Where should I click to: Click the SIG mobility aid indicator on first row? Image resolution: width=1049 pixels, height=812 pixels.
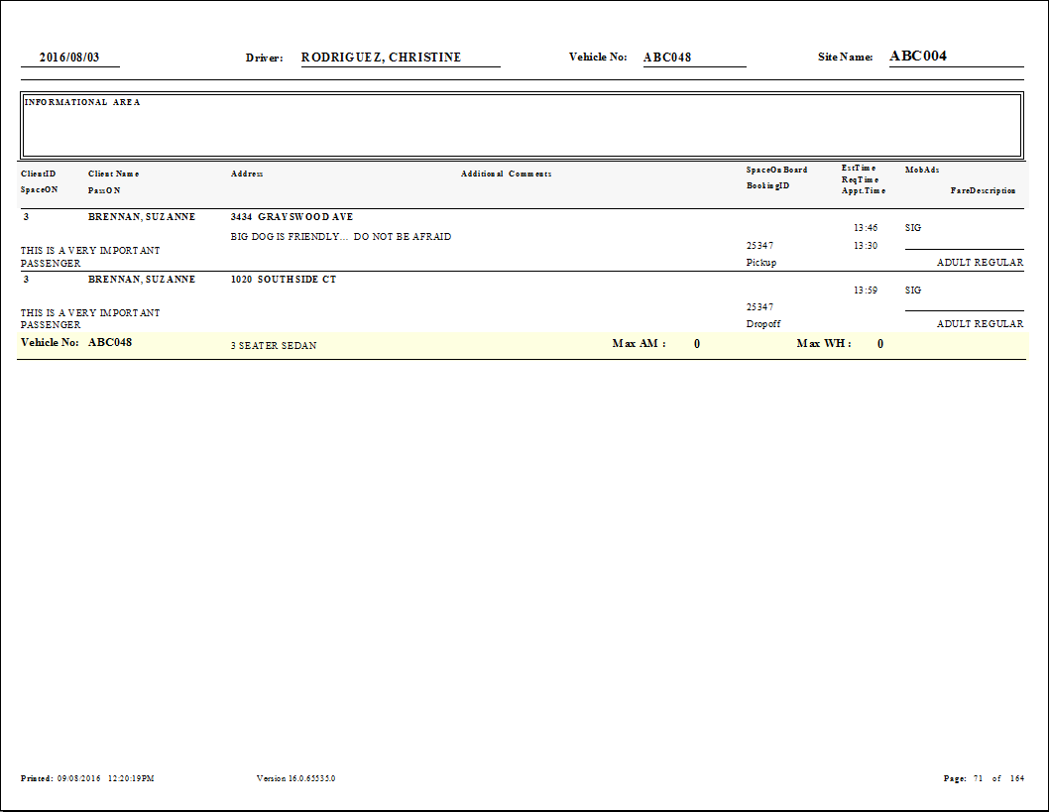click(912, 227)
